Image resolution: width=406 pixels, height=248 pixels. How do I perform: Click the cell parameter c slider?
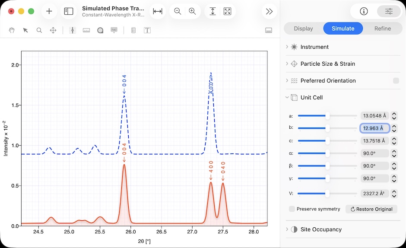327,141
